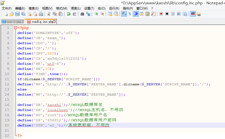Viewport: 225px width, 139px height.
Task: Click the Print icon
Action: pos(41,14)
